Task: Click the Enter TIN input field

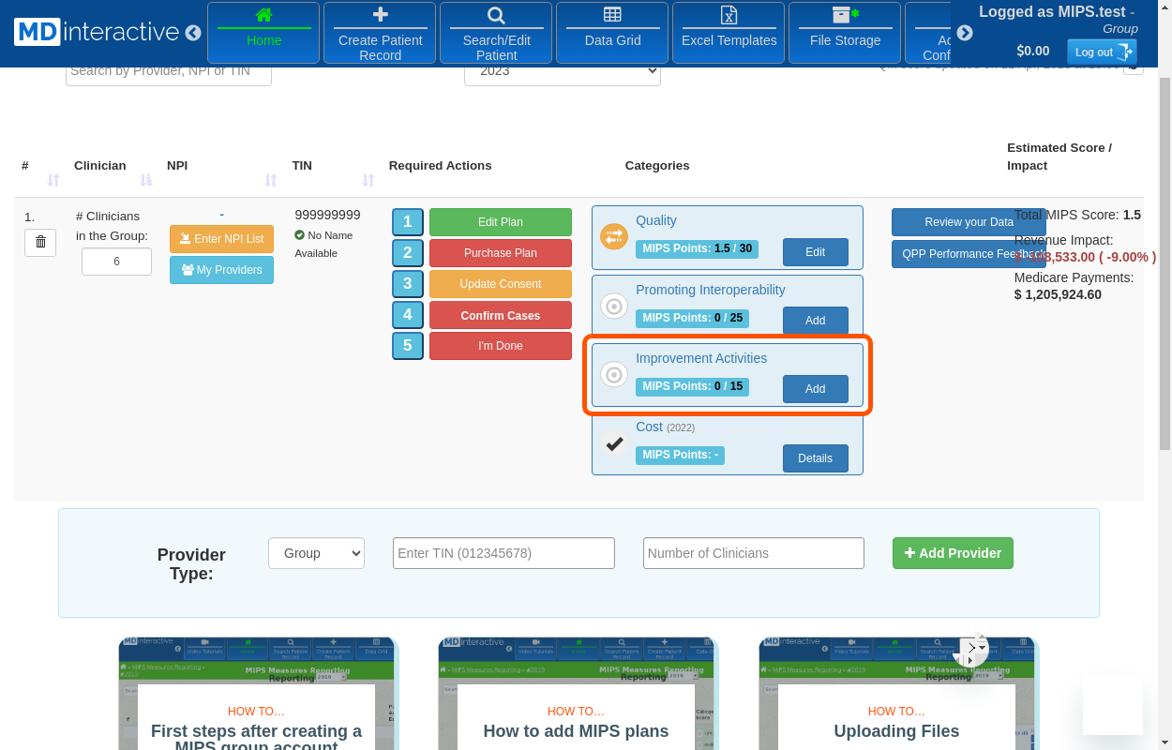Action: tap(503, 553)
